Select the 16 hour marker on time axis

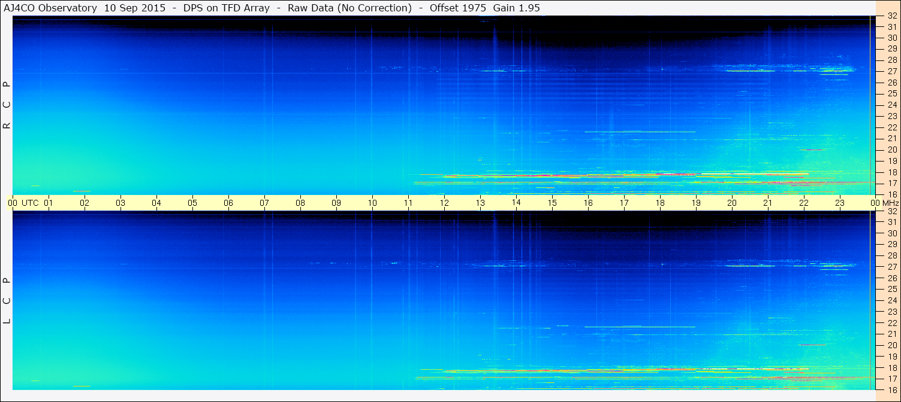(x=588, y=203)
